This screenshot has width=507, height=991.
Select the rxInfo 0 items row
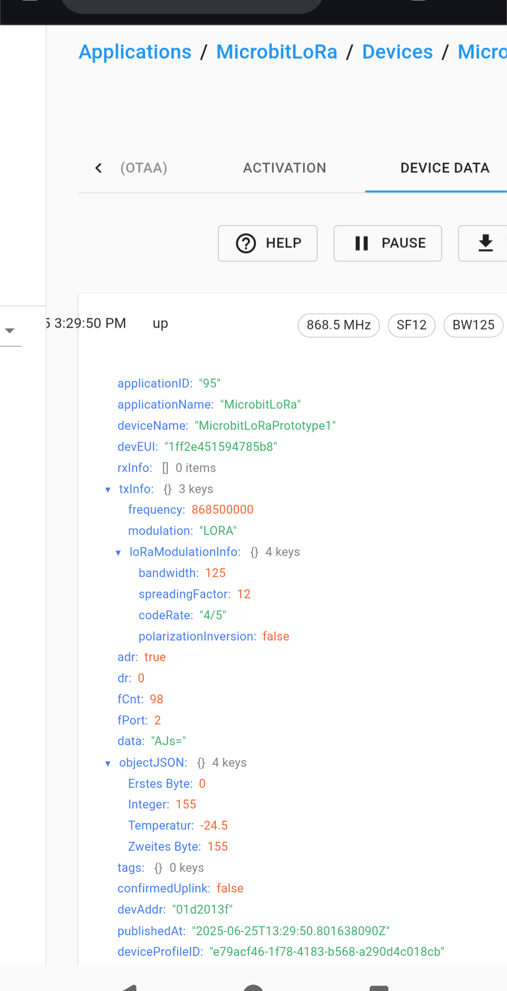[167, 468]
